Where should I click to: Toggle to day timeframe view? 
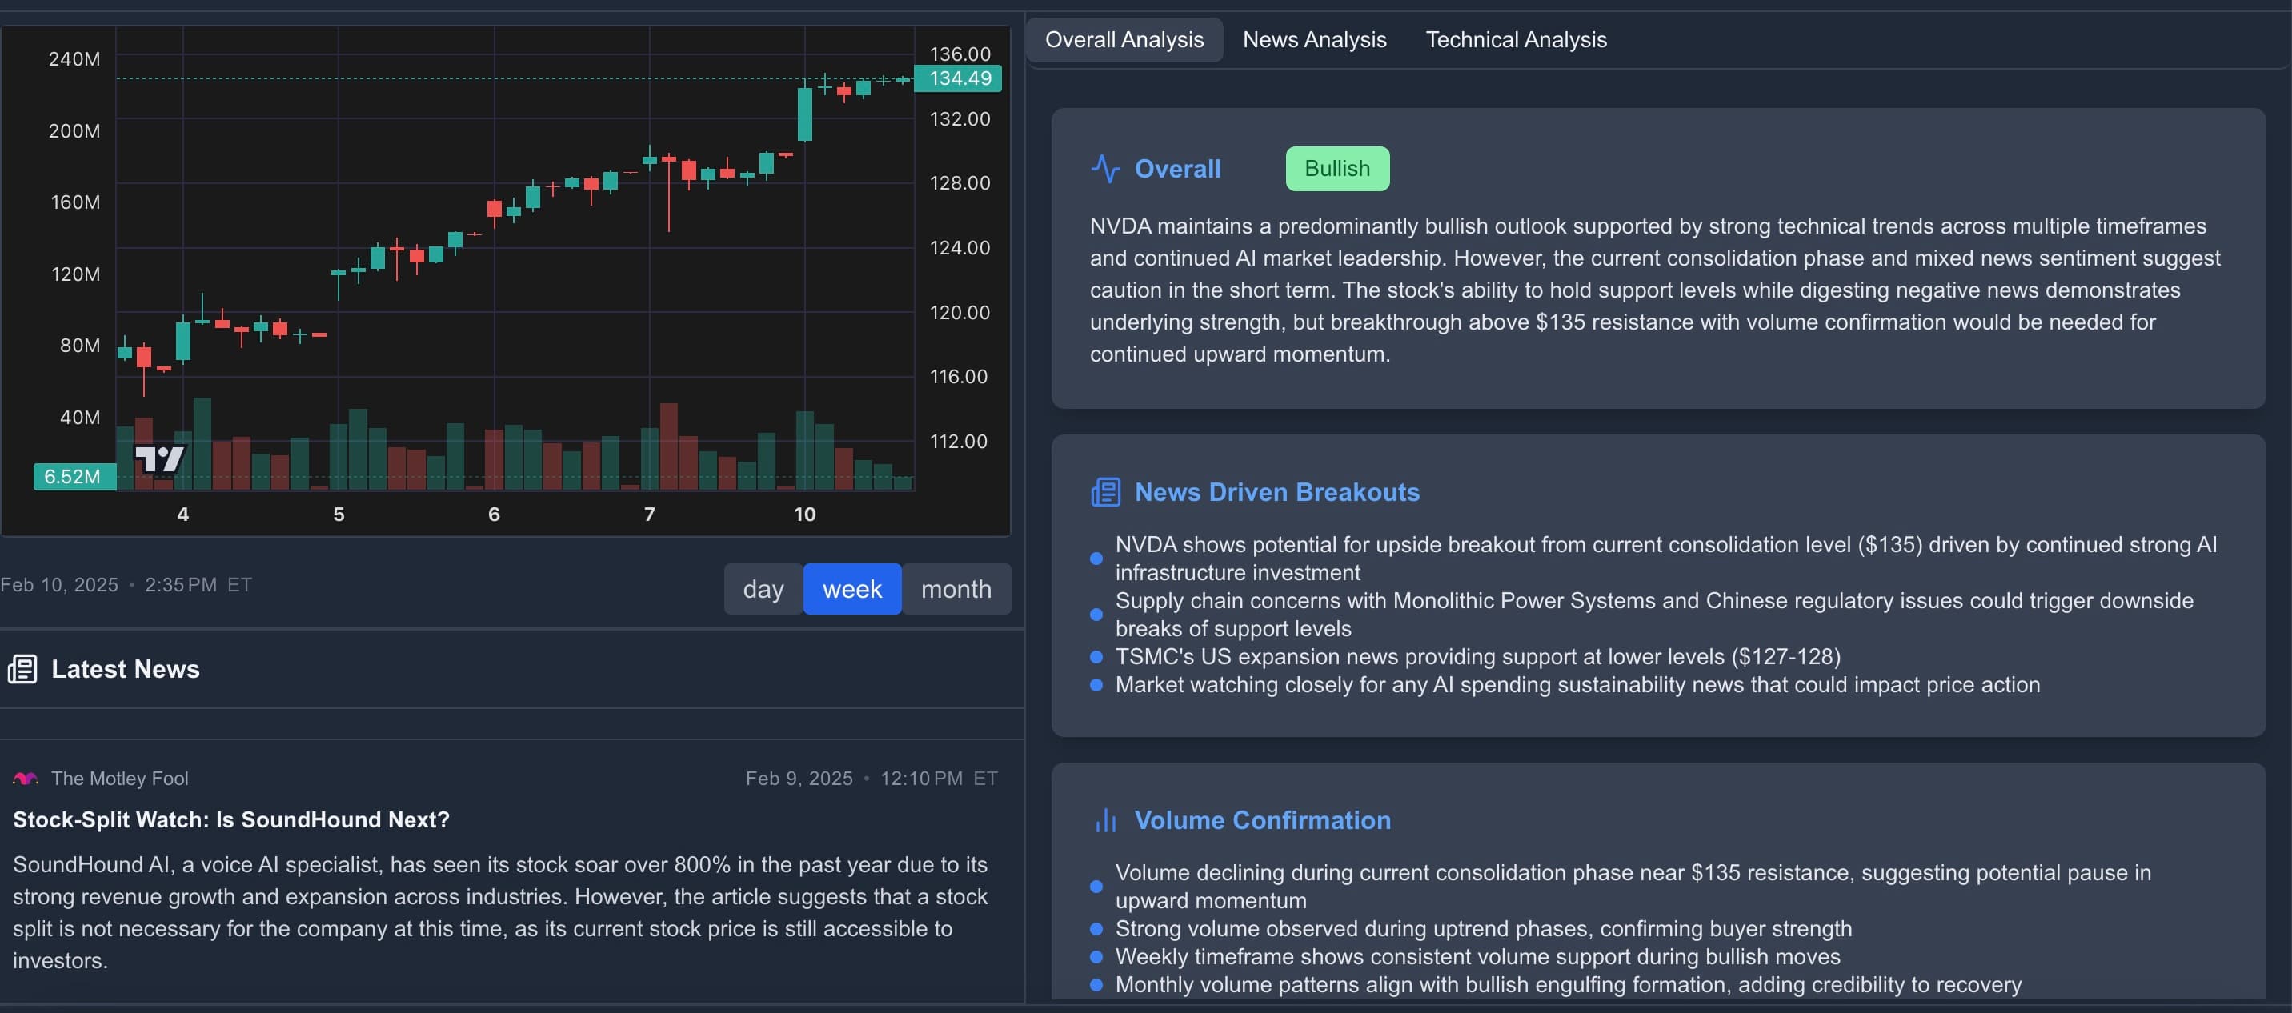pos(762,587)
